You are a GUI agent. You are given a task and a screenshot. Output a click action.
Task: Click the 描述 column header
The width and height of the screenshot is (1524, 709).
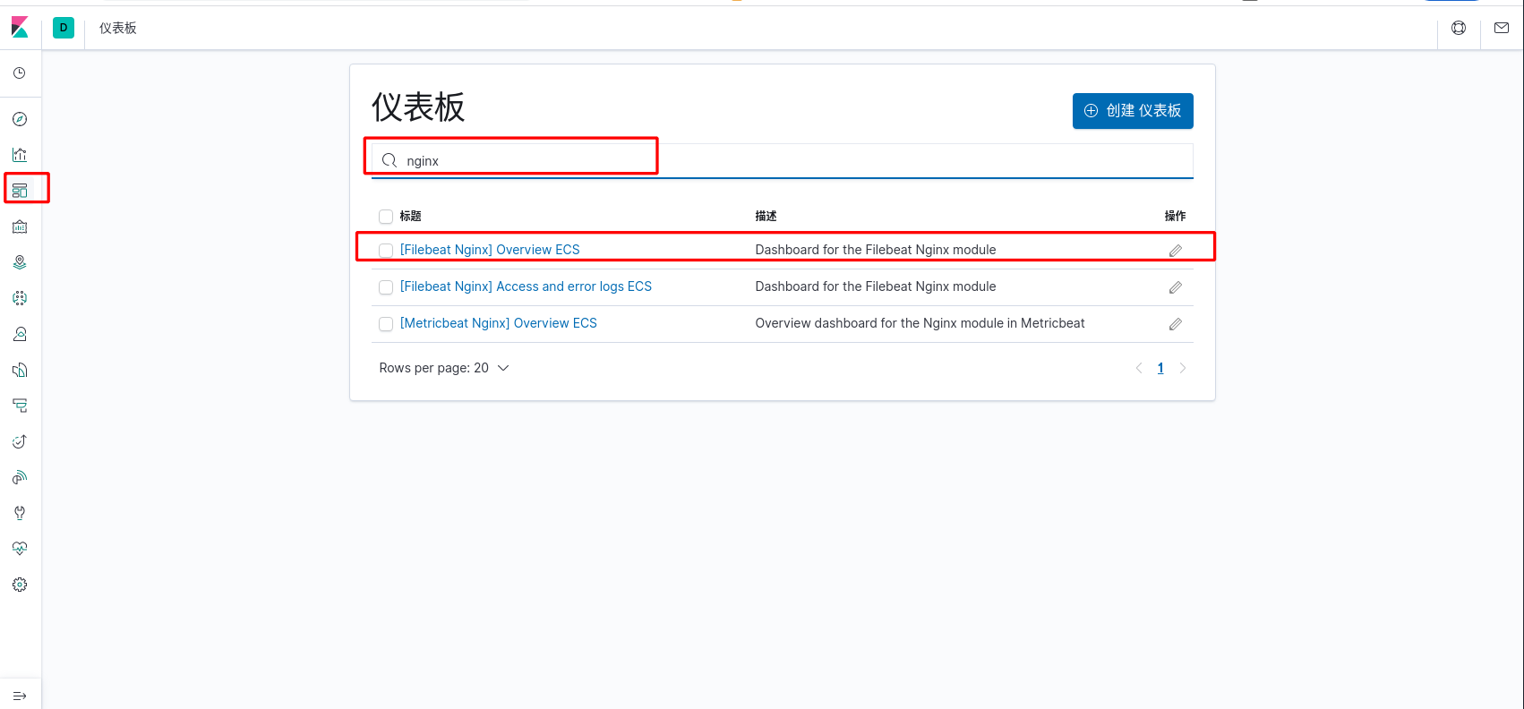(x=766, y=216)
